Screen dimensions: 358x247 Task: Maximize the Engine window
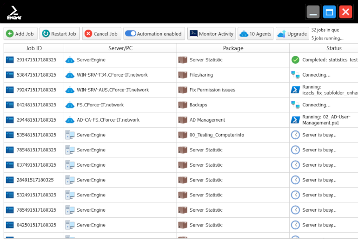(329, 12)
